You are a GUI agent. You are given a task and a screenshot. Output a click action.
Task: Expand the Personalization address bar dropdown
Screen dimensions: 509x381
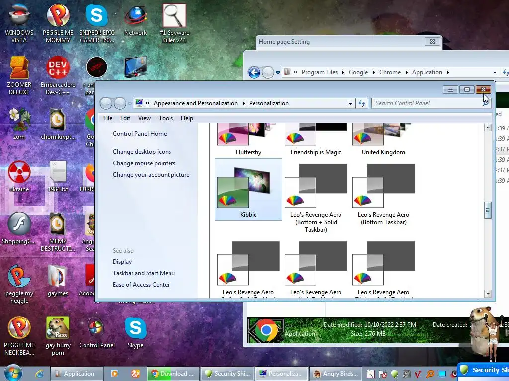click(350, 103)
